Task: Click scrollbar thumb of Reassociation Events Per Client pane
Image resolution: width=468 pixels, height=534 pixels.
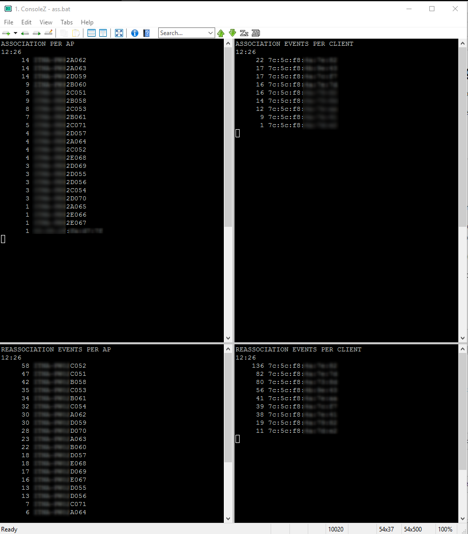Action: point(462,411)
